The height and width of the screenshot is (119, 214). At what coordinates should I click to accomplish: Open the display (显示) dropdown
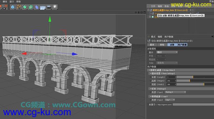click(x=167, y=52)
